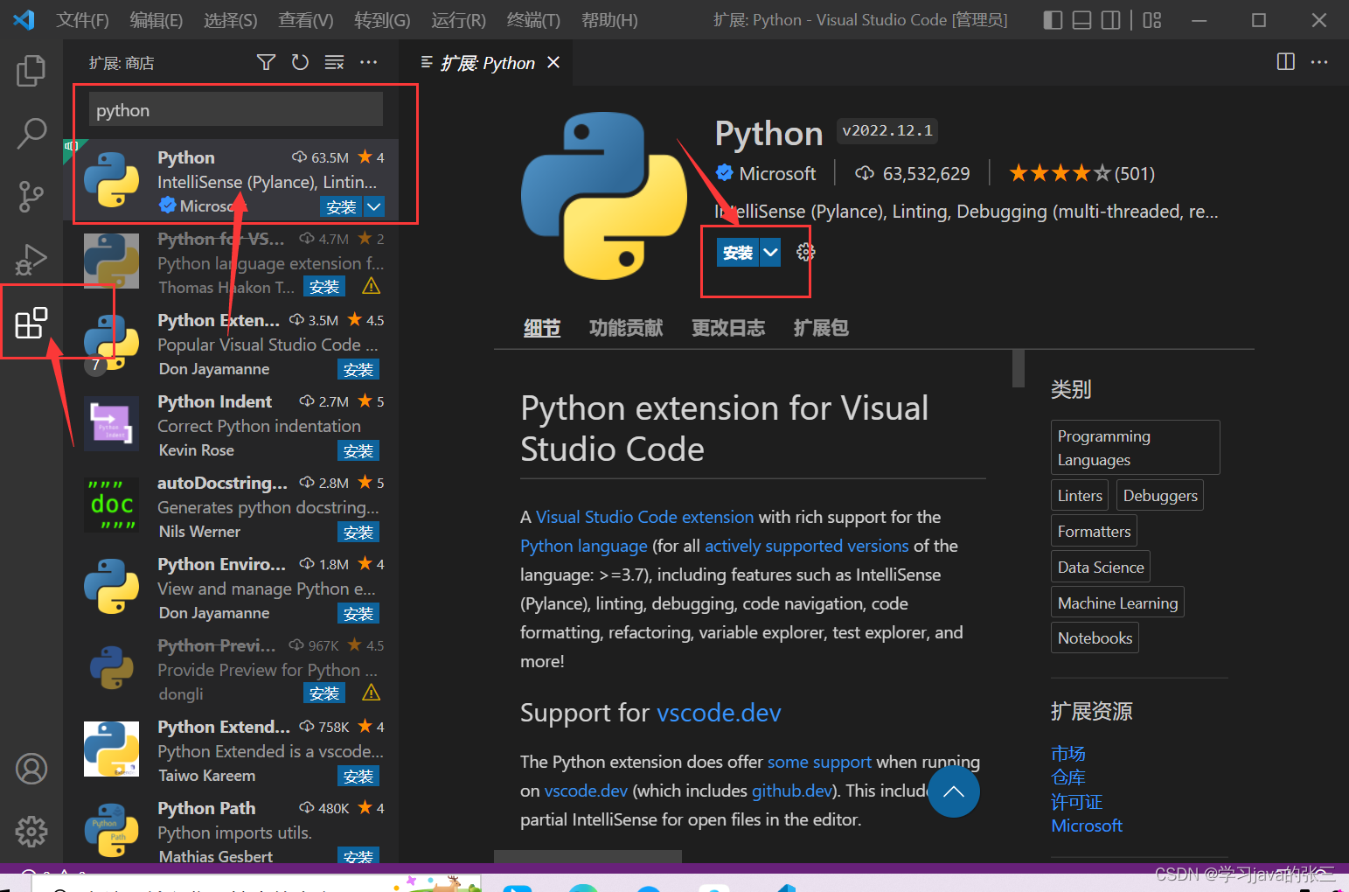Open the Python language link

coord(584,546)
